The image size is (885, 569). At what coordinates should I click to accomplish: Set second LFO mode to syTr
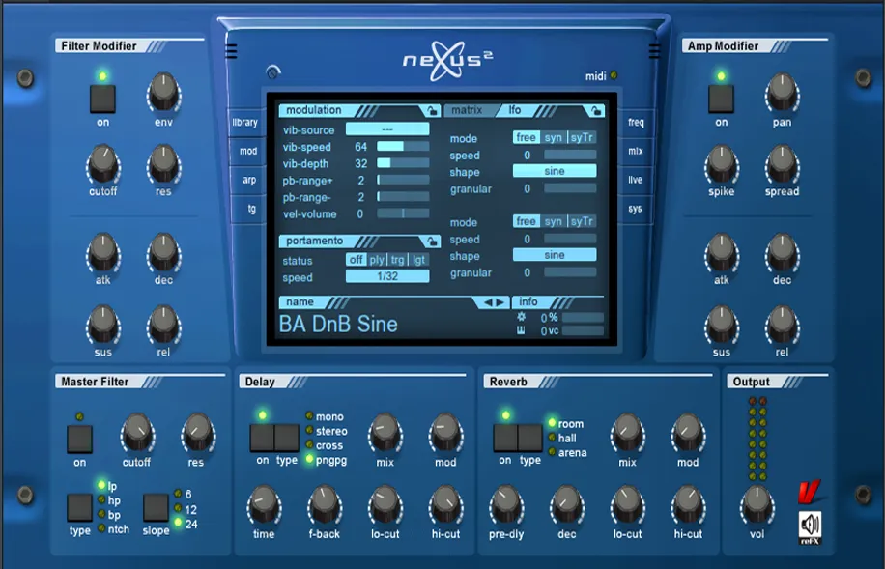(x=582, y=221)
